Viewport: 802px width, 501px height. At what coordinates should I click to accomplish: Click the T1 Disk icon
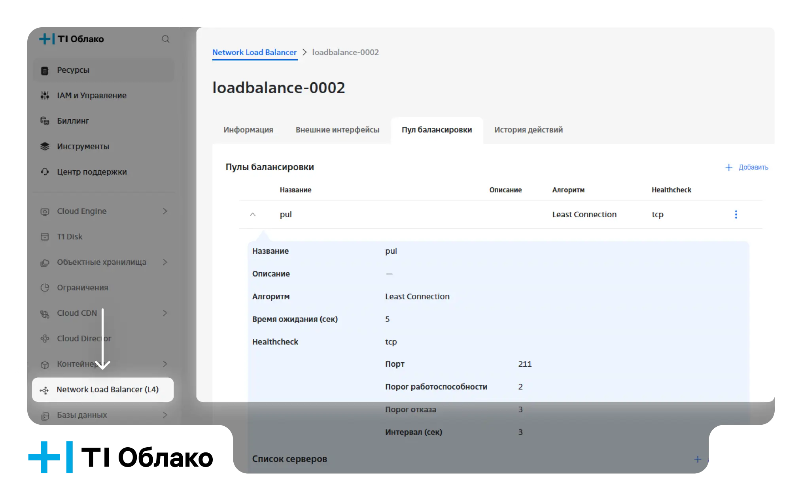click(x=45, y=237)
